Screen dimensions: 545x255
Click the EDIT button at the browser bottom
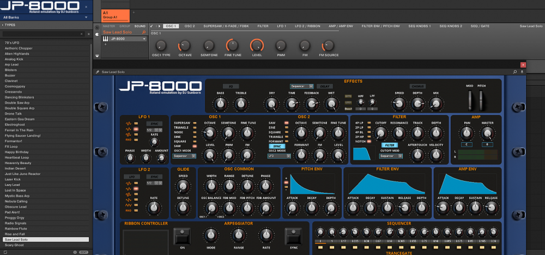pyautogui.click(x=83, y=252)
